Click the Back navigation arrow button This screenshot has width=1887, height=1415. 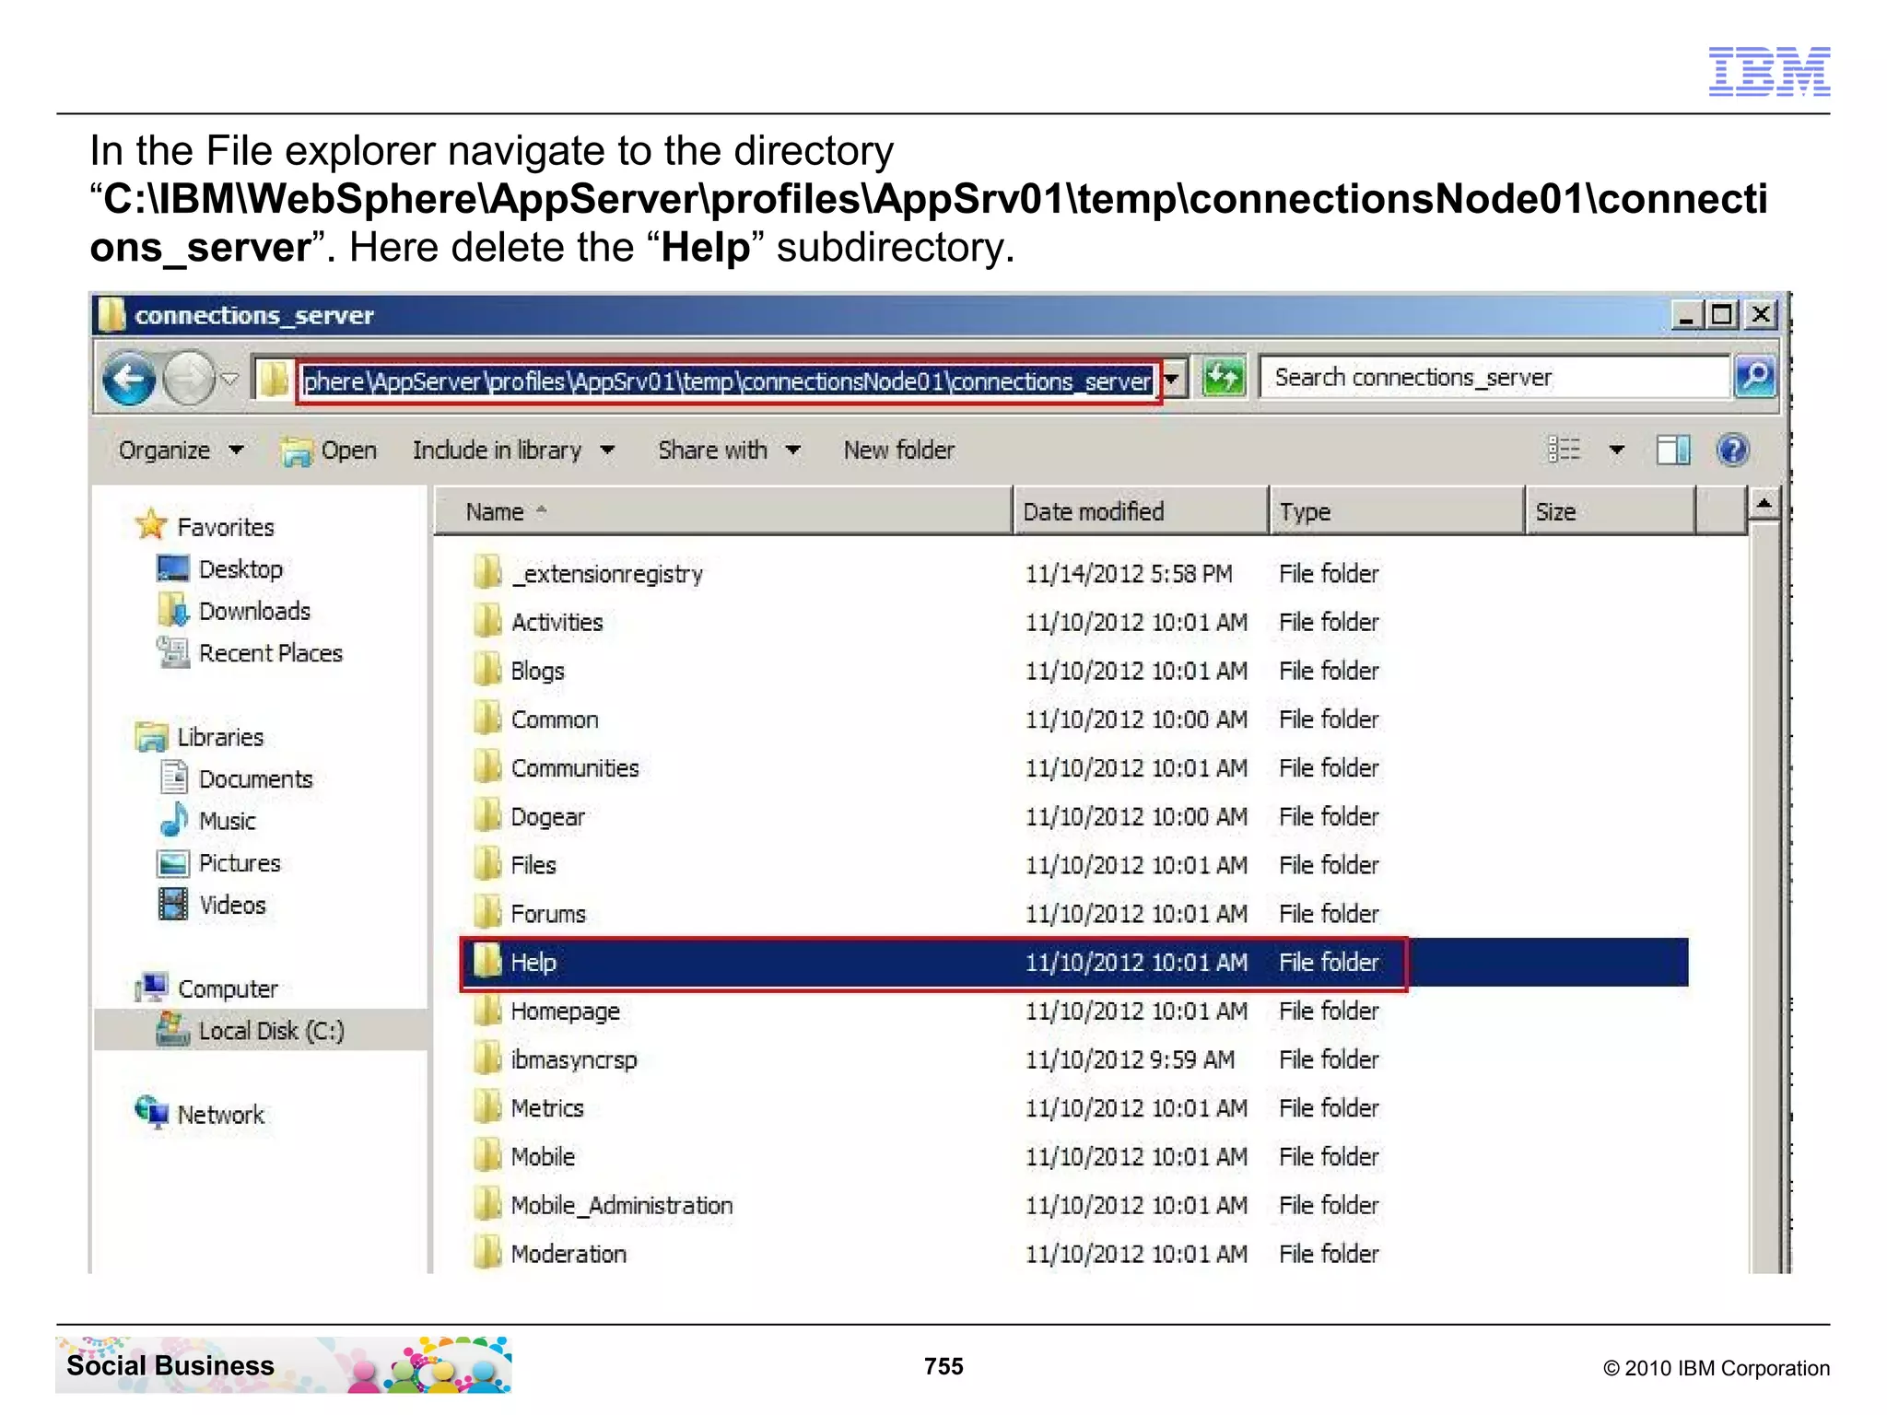129,379
